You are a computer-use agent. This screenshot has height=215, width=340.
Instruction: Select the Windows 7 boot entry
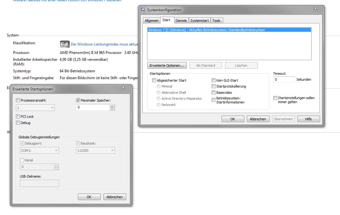click(229, 30)
